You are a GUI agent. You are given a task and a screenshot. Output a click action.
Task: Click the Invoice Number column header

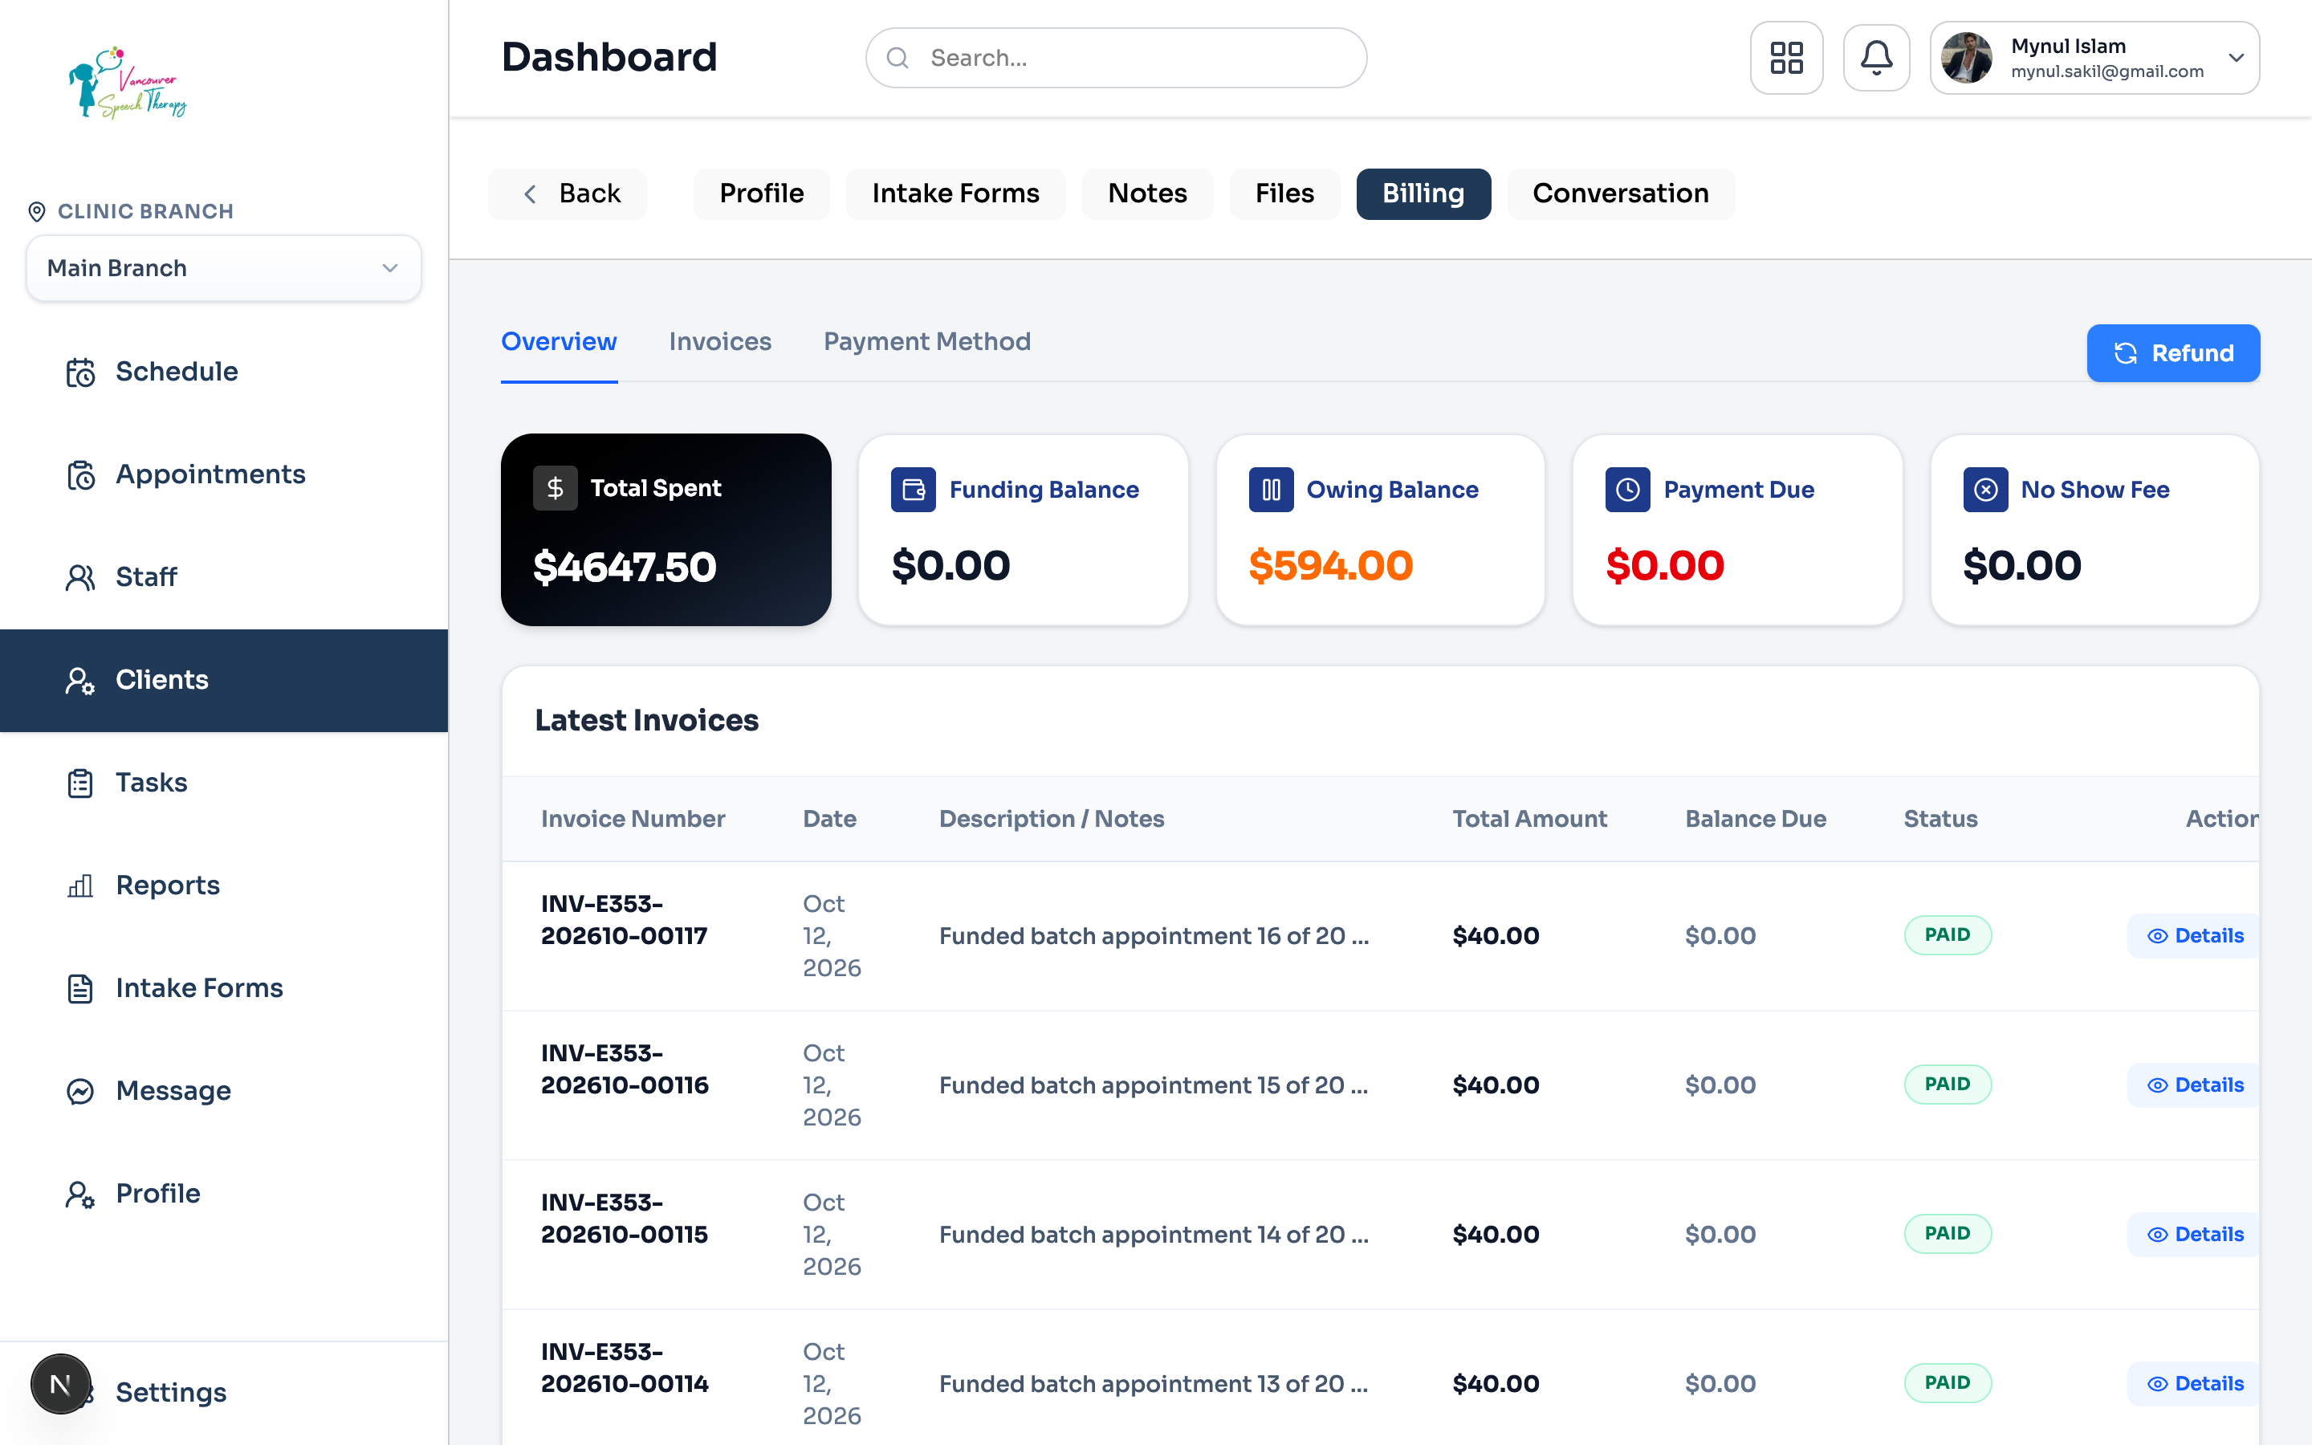(x=633, y=819)
